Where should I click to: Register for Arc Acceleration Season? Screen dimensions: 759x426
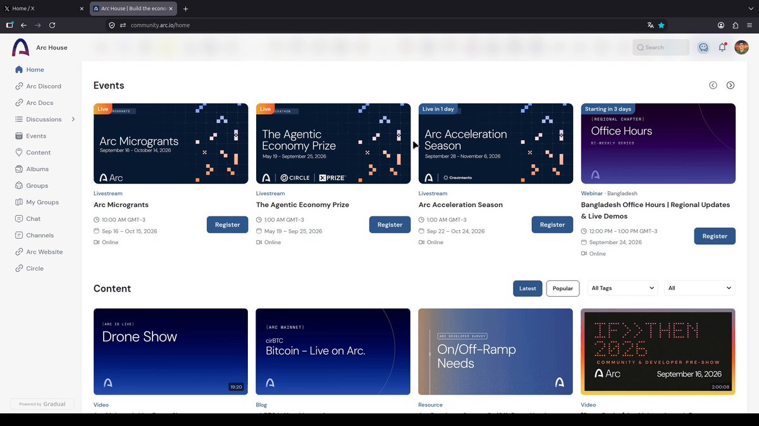tap(552, 225)
